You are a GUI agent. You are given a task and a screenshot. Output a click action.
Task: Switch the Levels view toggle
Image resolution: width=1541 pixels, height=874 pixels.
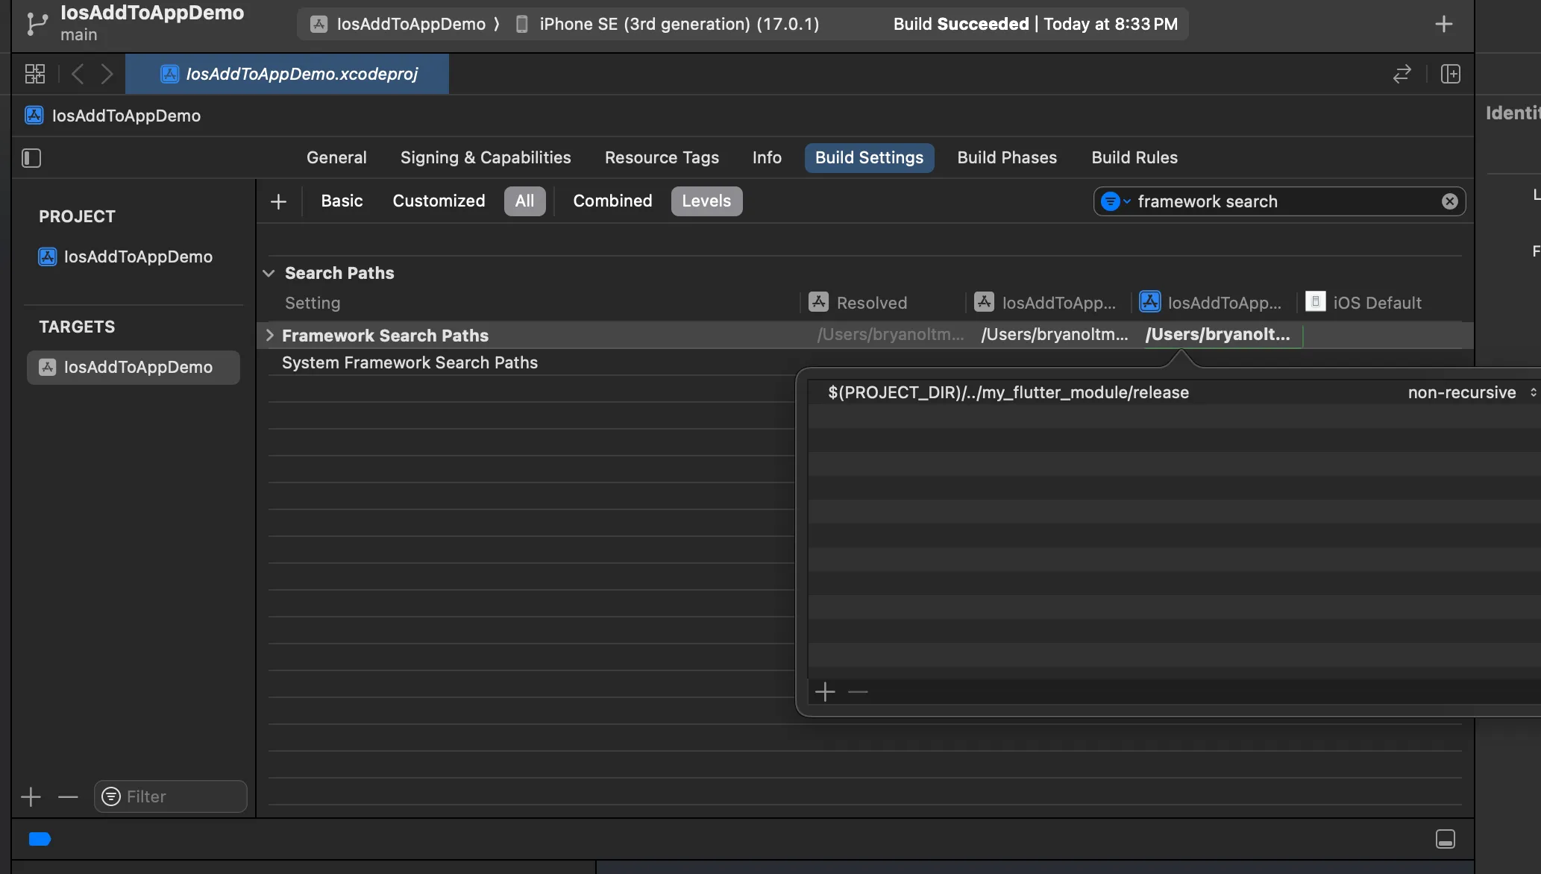tap(706, 201)
